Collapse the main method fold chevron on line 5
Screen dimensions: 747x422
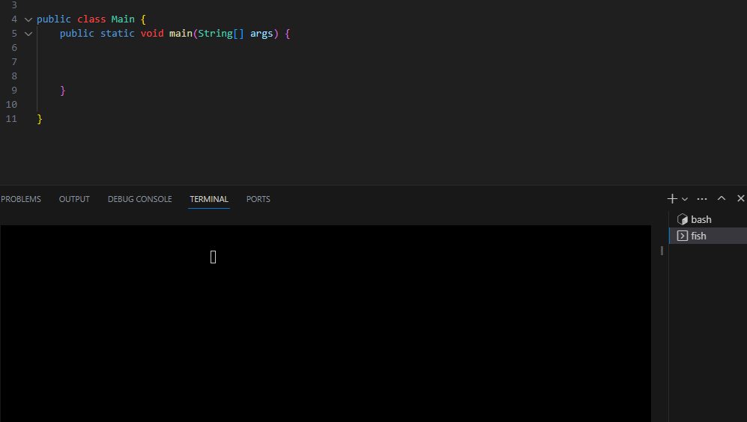coord(28,34)
